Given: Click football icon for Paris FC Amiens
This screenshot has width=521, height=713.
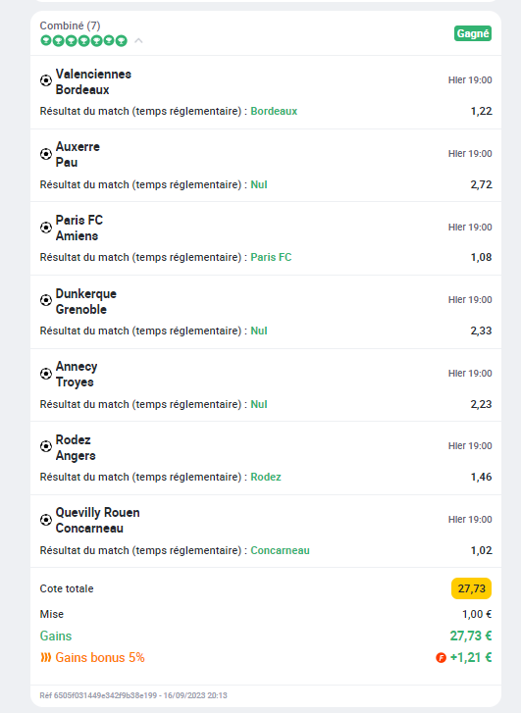Looking at the screenshot, I should [46, 227].
